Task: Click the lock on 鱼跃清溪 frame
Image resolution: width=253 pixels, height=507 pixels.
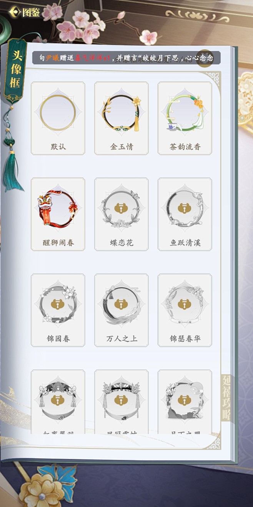Action: (185, 208)
